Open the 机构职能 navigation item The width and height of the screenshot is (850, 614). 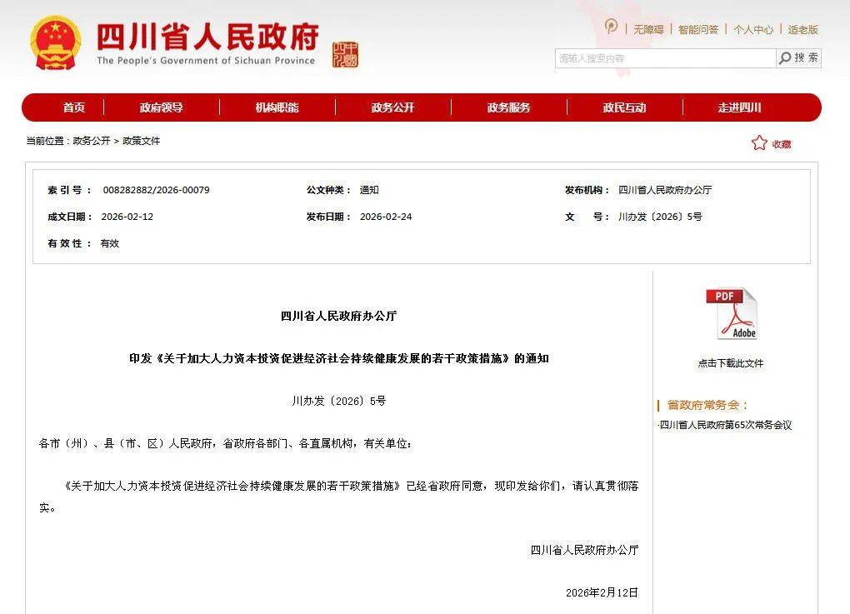[277, 107]
